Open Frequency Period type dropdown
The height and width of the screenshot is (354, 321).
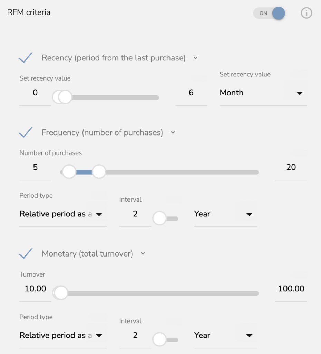[63, 214]
